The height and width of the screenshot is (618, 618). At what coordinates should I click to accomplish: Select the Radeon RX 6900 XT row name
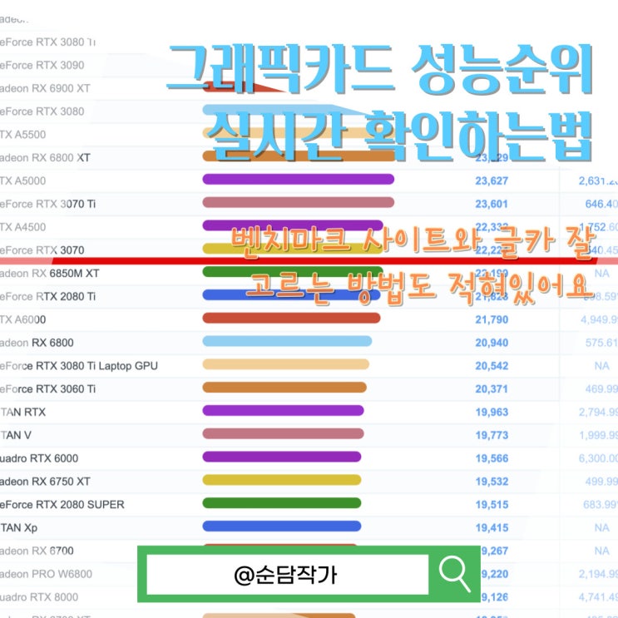point(45,88)
